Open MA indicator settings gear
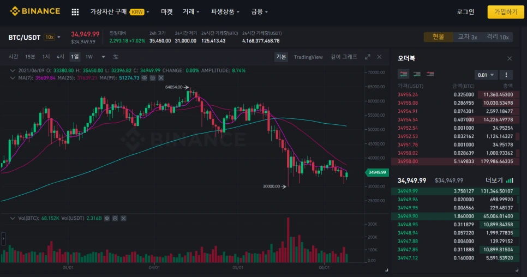This screenshot has height=277, width=527. (153, 78)
